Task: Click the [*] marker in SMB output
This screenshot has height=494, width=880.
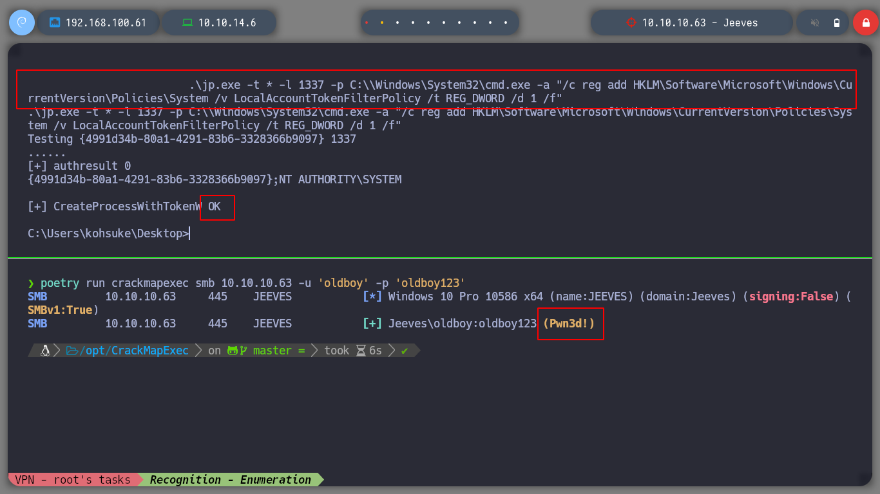Action: (x=372, y=297)
